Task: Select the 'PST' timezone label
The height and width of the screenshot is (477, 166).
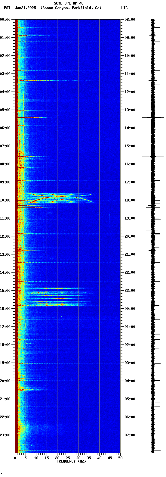Action: (x=7, y=8)
